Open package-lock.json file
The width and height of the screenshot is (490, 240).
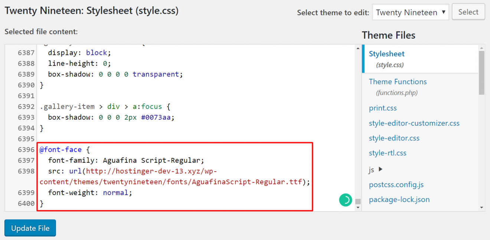point(399,200)
